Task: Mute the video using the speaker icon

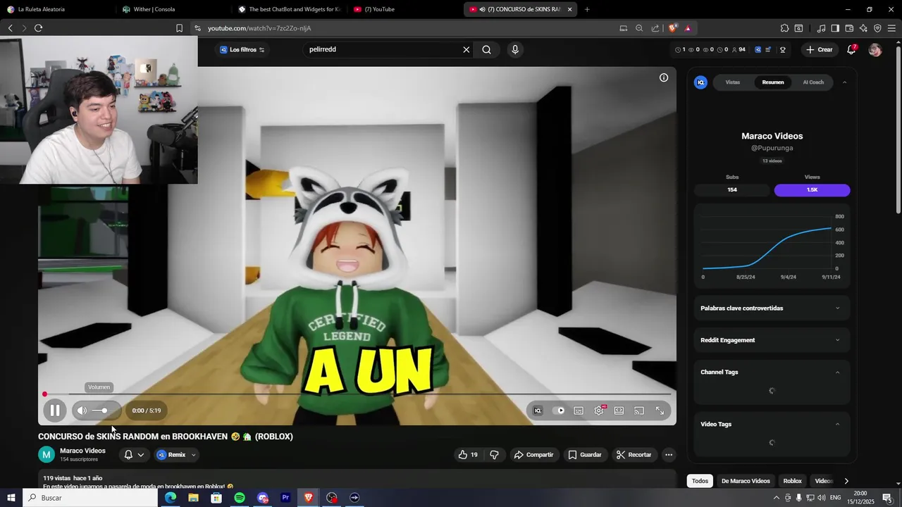Action: tap(82, 411)
